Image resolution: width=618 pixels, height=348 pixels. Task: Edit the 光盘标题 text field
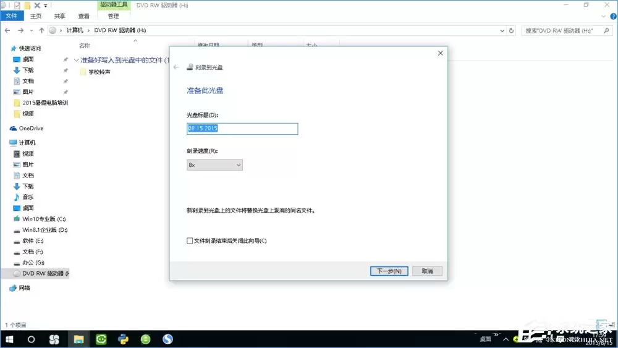tap(242, 129)
